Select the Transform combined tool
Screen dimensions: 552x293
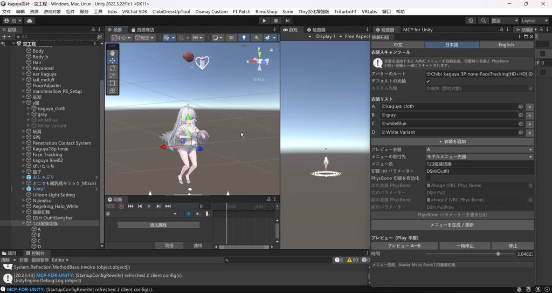[x=112, y=91]
